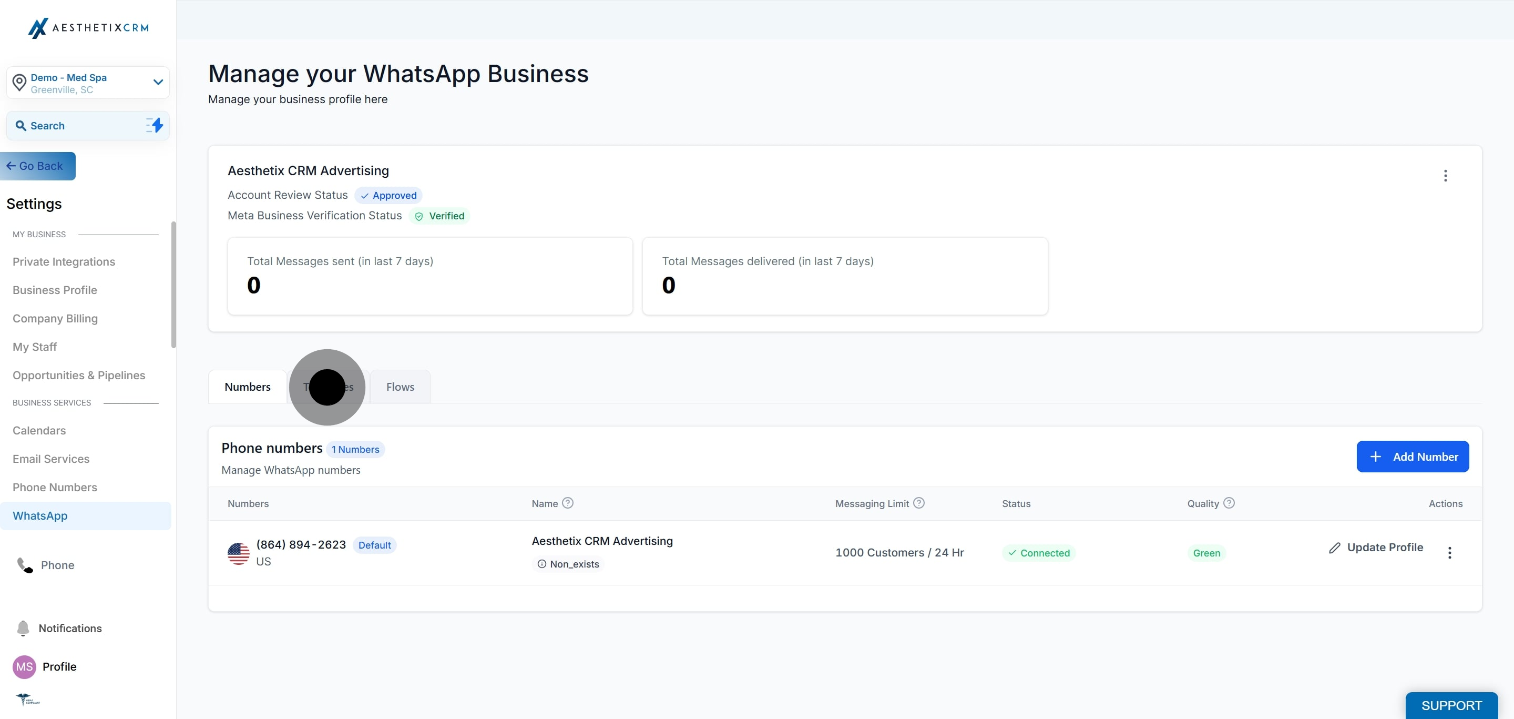Click the phone number (864) 894-2623
1514x719 pixels.
301,544
